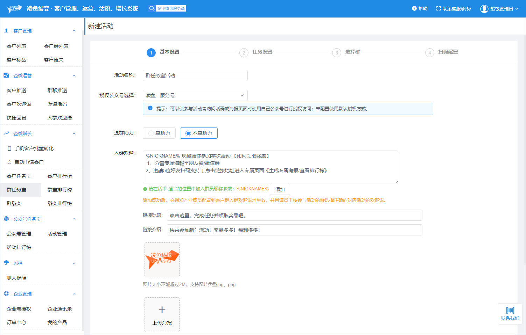Select the 算助力 radio option
The height and width of the screenshot is (335, 526).
[151, 133]
